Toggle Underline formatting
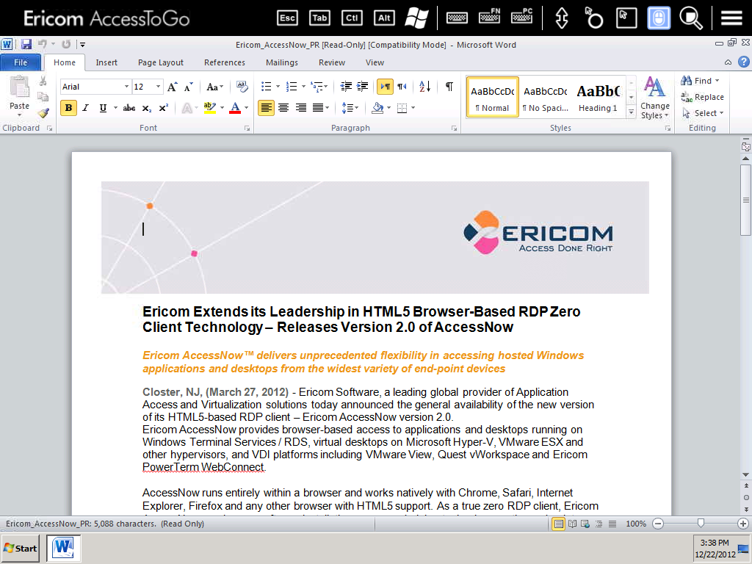Viewport: 752px width, 564px height. point(103,108)
